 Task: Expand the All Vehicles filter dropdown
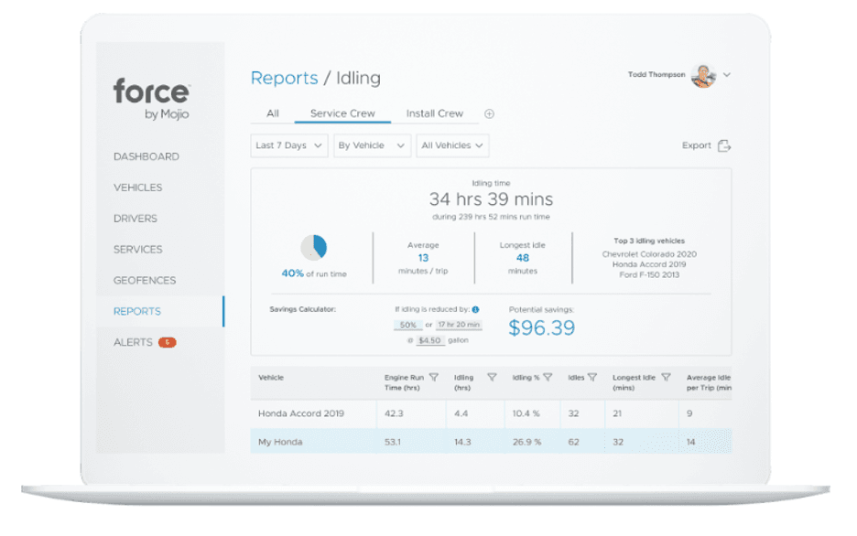pos(452,145)
